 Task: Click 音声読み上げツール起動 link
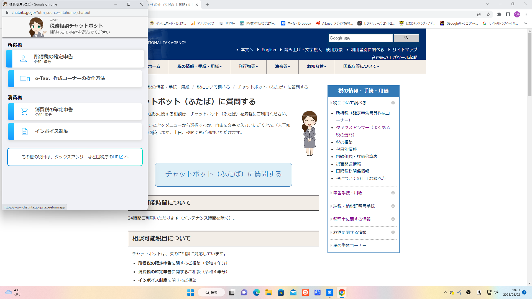[395, 57]
